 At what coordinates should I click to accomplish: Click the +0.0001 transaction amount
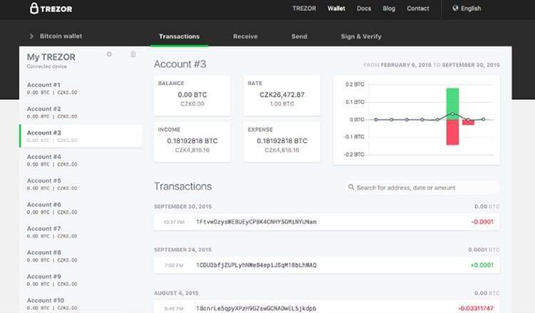coord(481,265)
